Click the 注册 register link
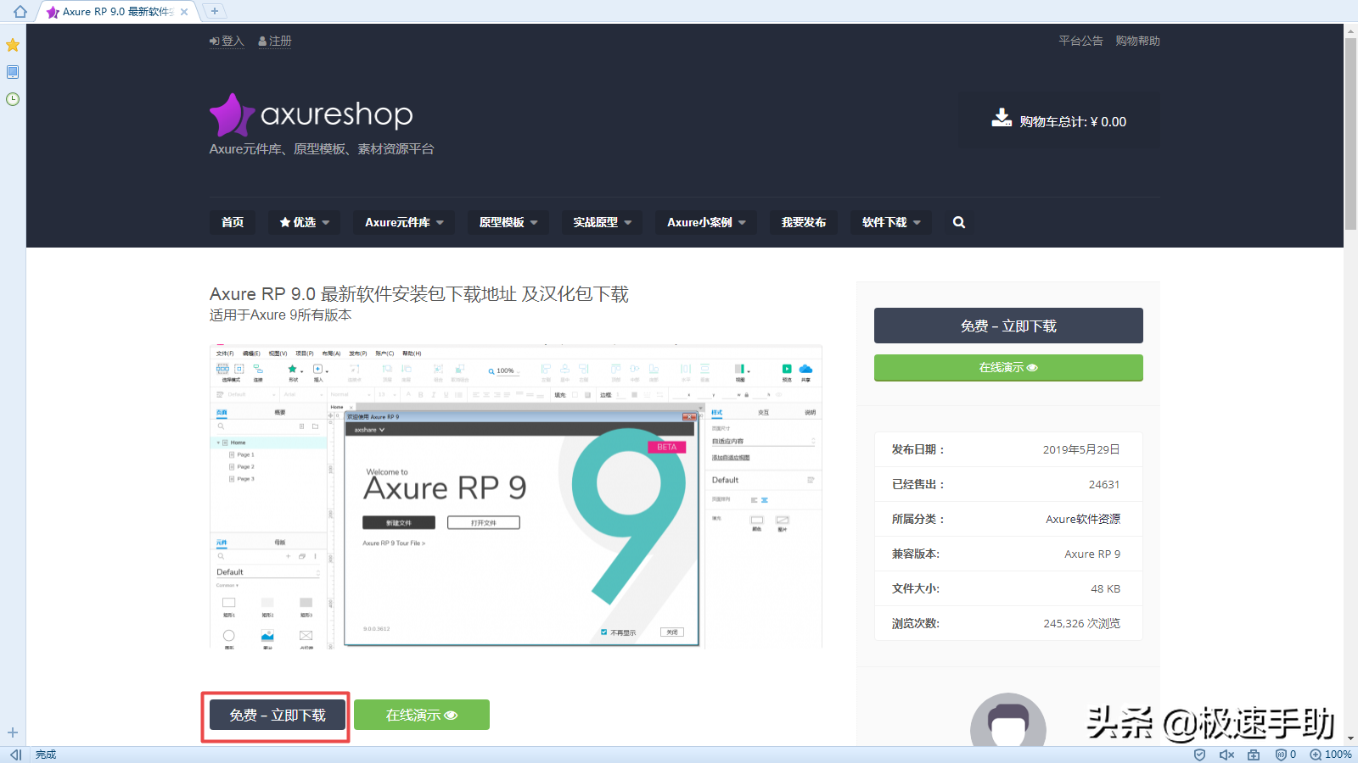Image resolution: width=1358 pixels, height=763 pixels. click(x=275, y=41)
